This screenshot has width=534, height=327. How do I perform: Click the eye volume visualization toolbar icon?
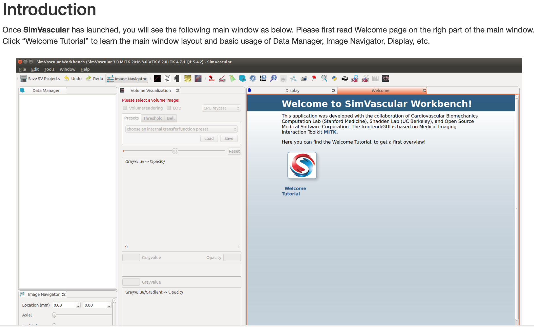(386, 78)
